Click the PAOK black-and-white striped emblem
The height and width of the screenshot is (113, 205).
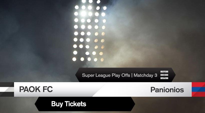[x=7, y=89]
